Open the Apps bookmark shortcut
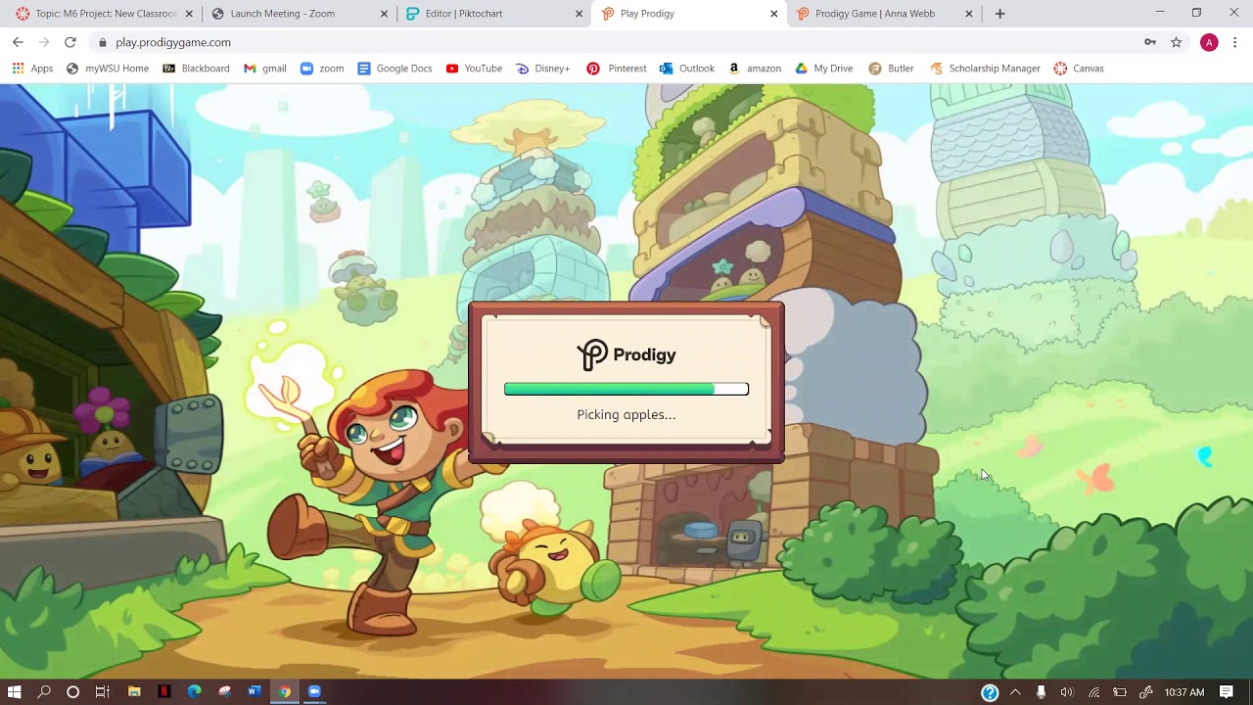Image resolution: width=1253 pixels, height=705 pixels. [32, 69]
